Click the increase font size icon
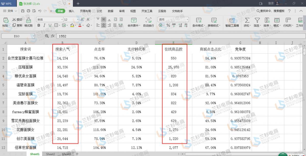Screen dimensions: 306x156 point(82,20)
